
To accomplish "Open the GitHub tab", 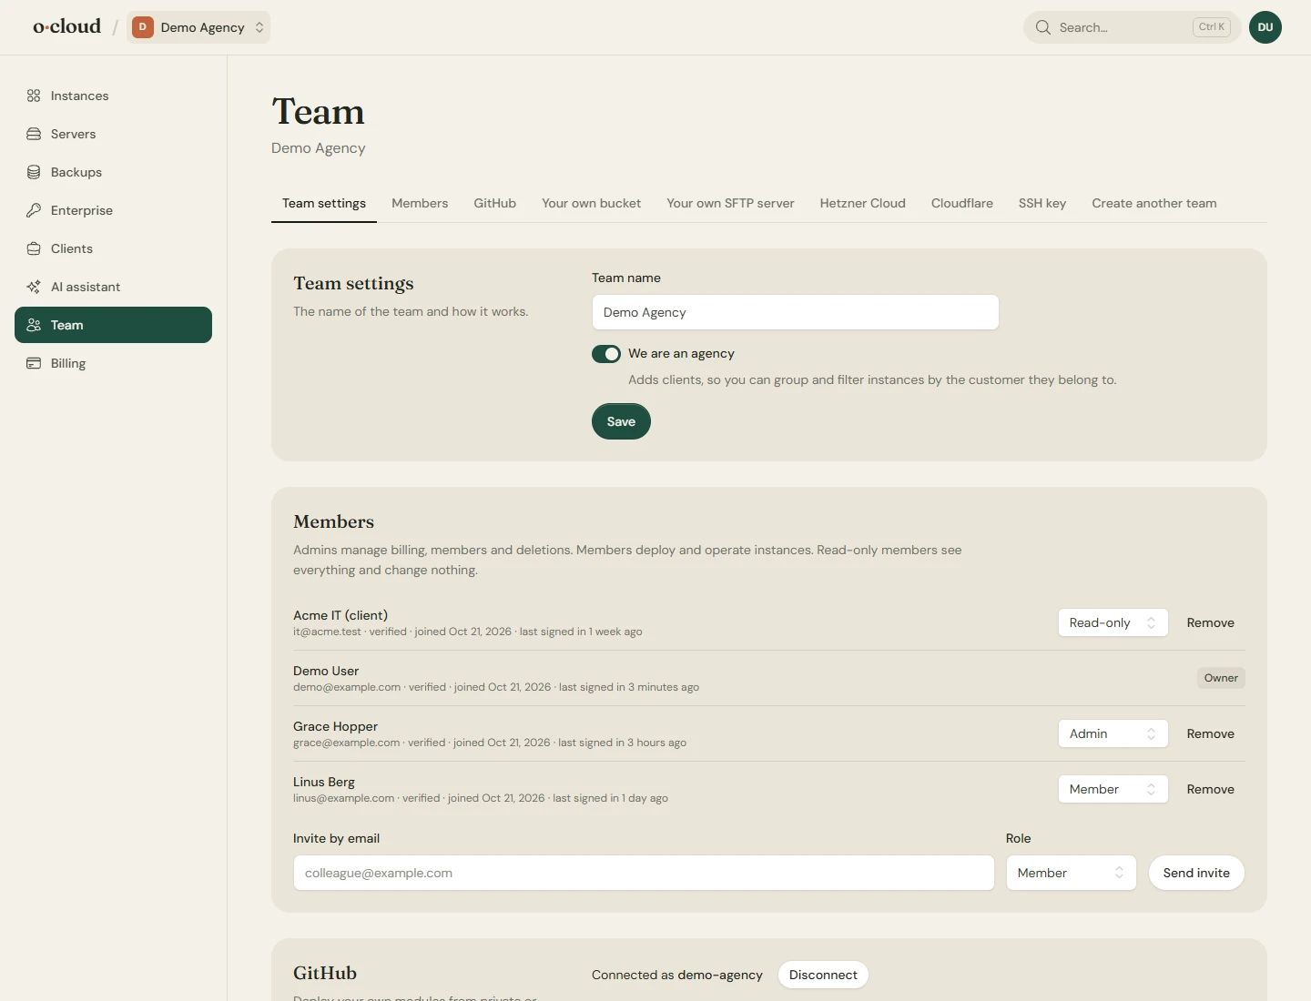I will pyautogui.click(x=494, y=203).
